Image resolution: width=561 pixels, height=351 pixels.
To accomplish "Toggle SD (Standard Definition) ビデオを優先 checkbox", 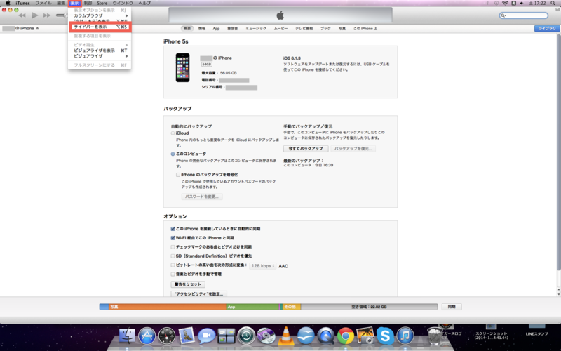I will (x=173, y=256).
